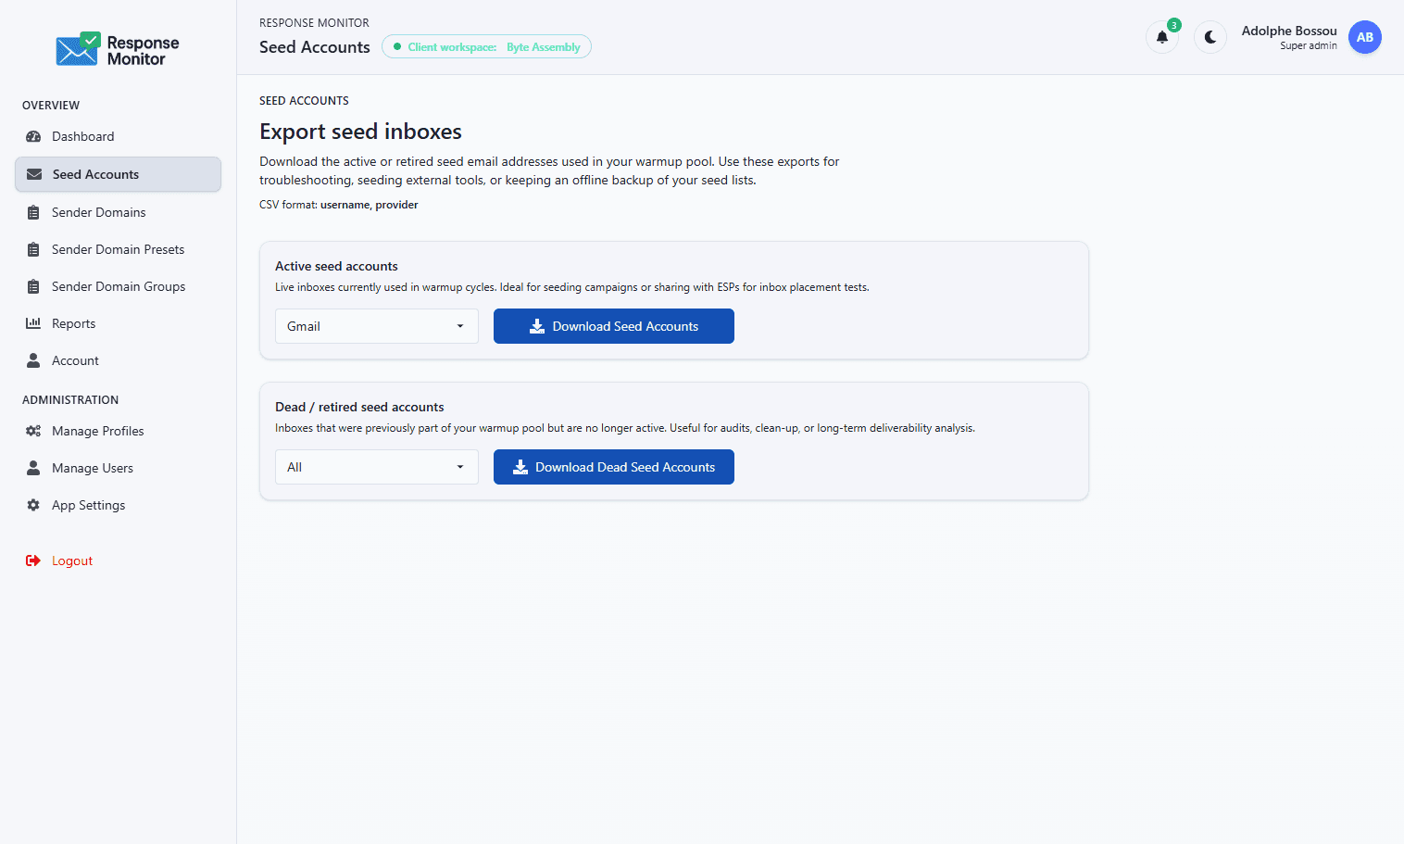
Task: Open Reports via the bar chart icon
Action: click(x=33, y=322)
